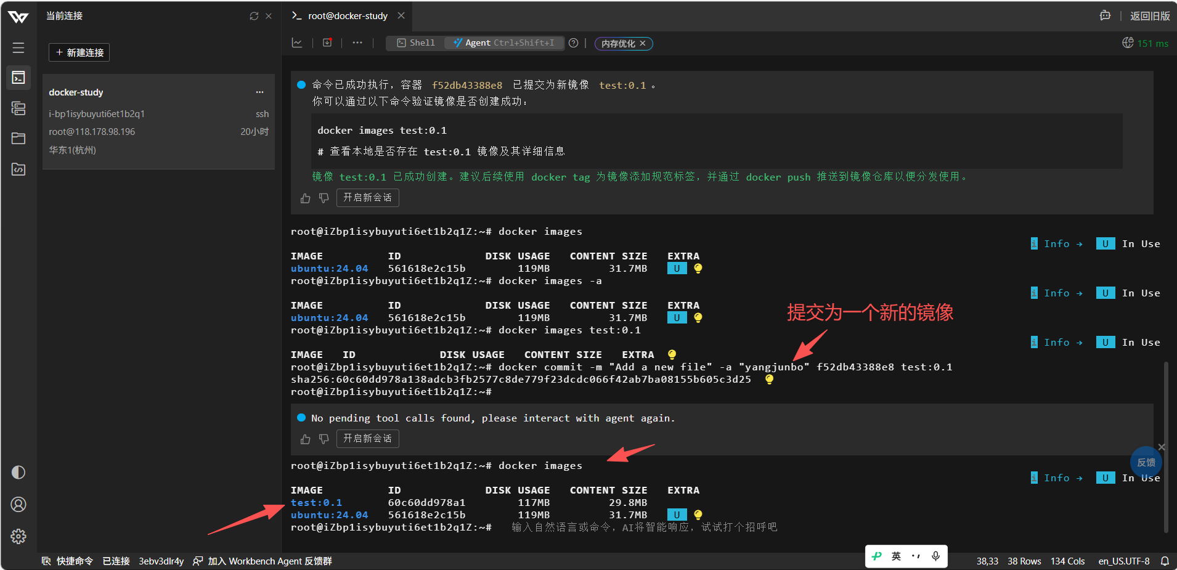The height and width of the screenshot is (570, 1177).
Task: Click the terminal vertical scrollbar
Action: [1166, 447]
